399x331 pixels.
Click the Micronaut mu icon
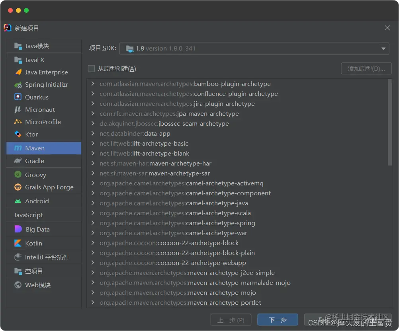[18, 109]
